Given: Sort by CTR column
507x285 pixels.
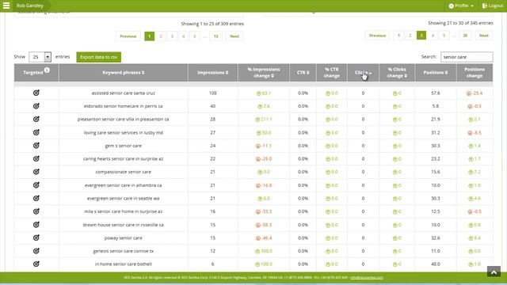Looking at the screenshot, I should click(303, 72).
